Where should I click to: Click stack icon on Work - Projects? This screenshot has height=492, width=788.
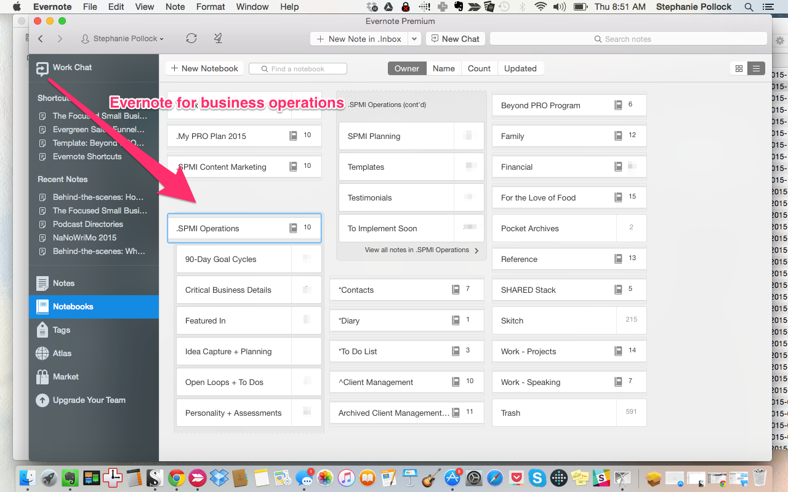pyautogui.click(x=619, y=351)
